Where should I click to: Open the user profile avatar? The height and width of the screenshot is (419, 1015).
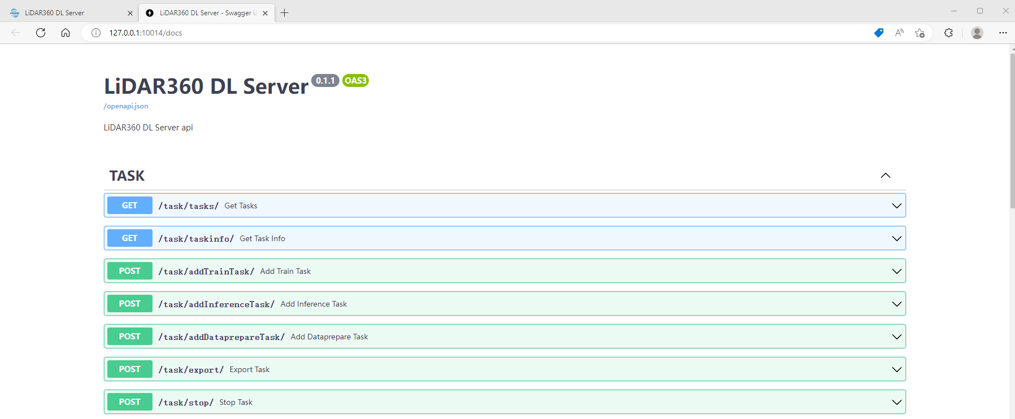[x=977, y=33]
